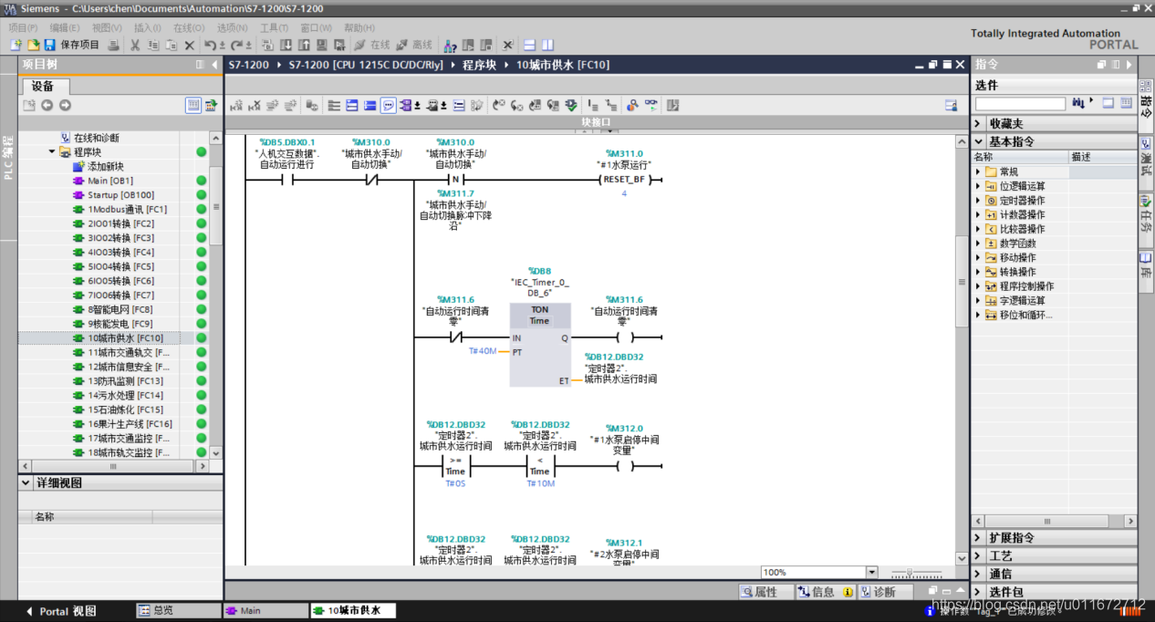
Task: Split editor space horizontally icon
Action: pyautogui.click(x=528, y=45)
